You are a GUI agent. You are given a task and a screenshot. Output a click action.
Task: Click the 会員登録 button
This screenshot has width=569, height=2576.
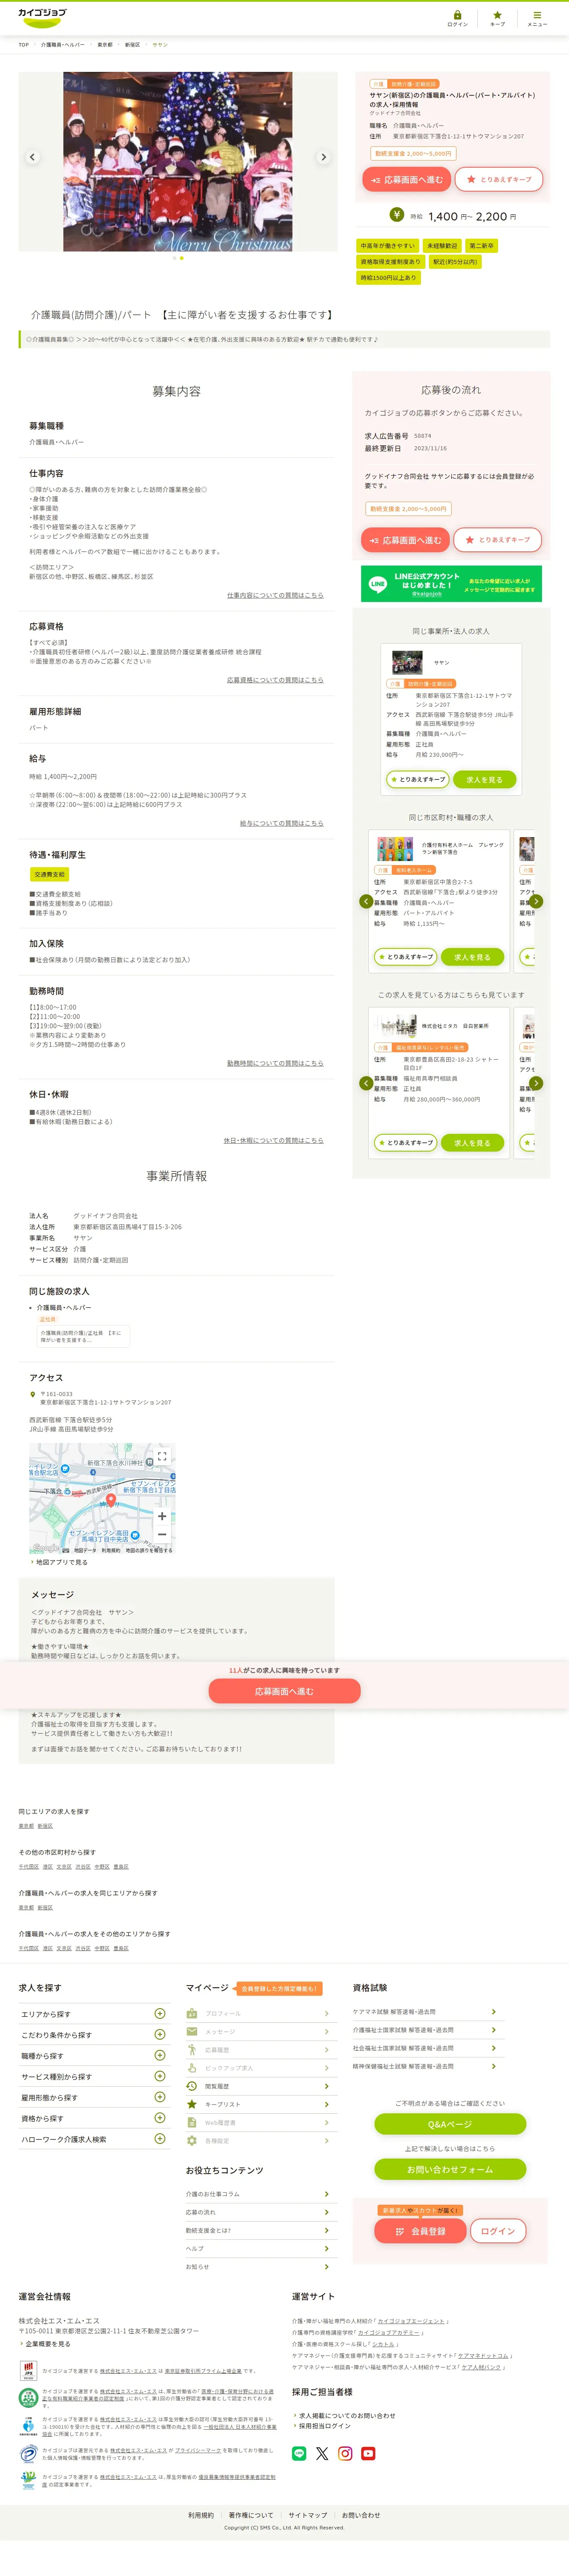pos(420,2231)
